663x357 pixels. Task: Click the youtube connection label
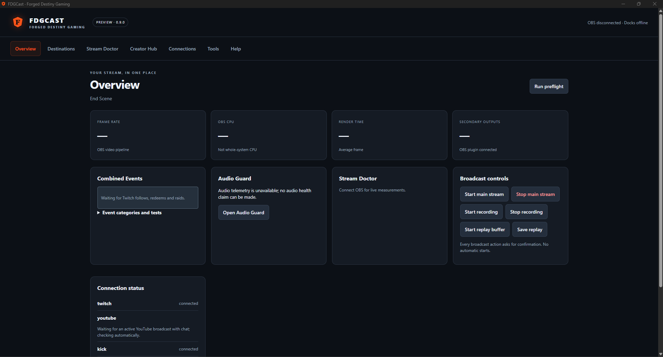pyautogui.click(x=106, y=318)
